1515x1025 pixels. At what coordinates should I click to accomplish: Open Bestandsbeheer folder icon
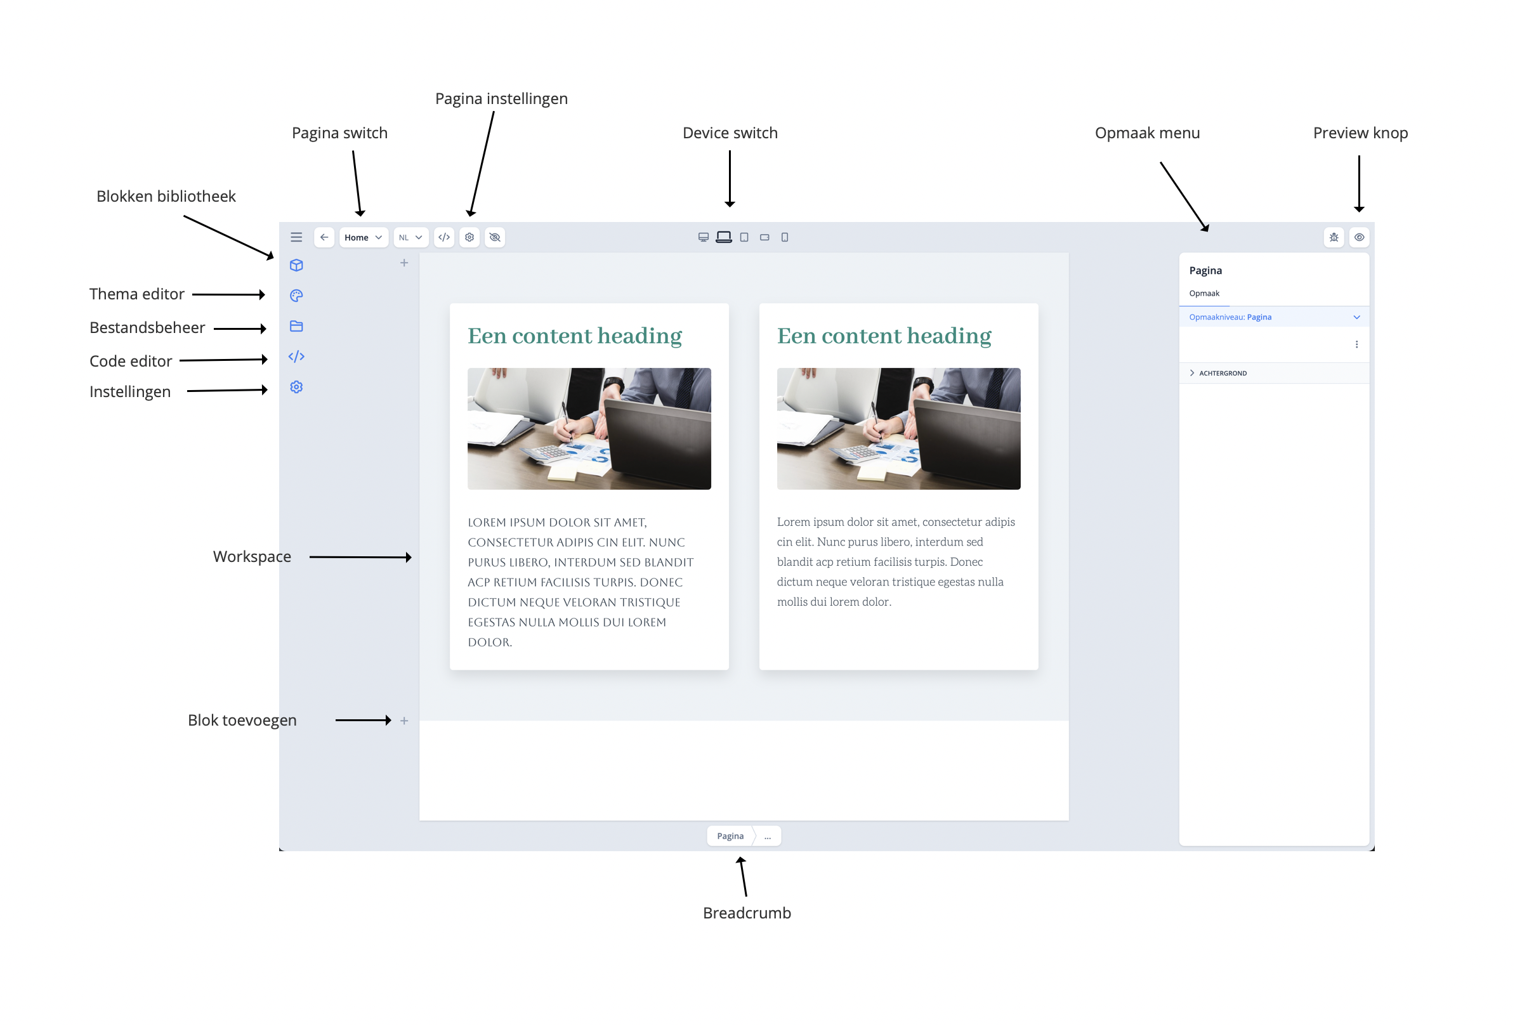point(296,326)
